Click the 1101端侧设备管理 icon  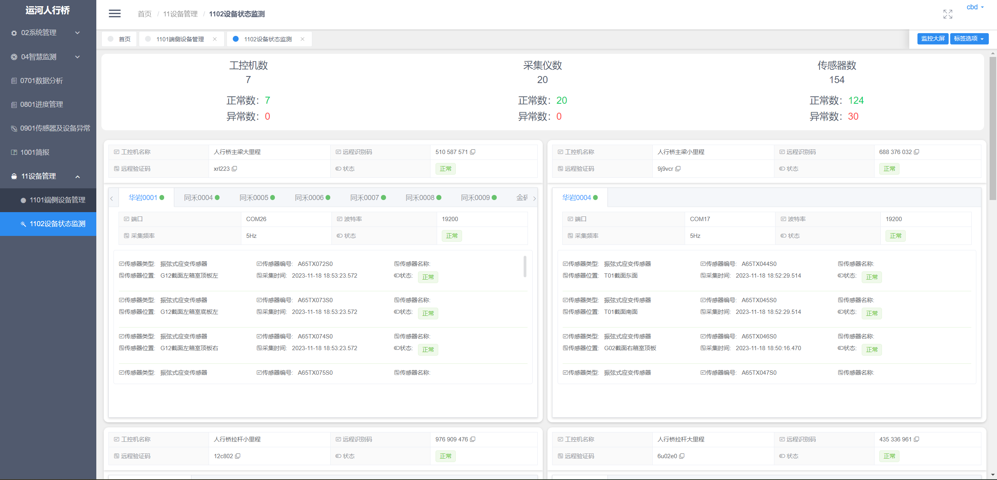tap(23, 200)
